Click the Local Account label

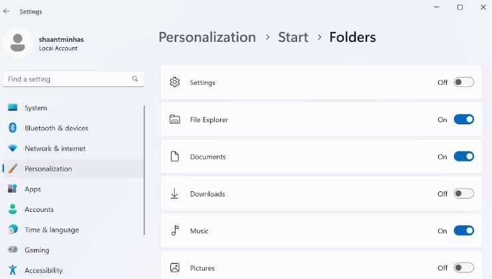point(58,48)
